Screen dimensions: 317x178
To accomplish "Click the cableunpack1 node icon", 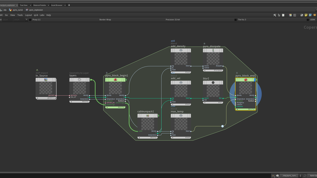I will tap(148, 116).
